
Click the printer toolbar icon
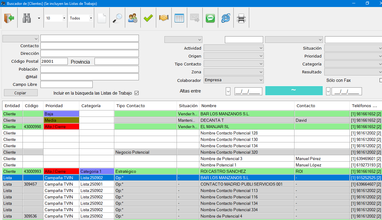click(241, 18)
